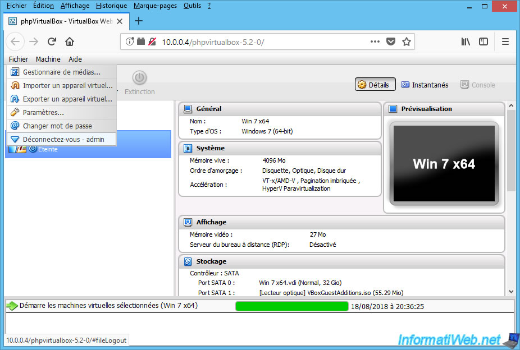Screen dimensions: 520x350
Task: Save page to Pocket
Action: (x=391, y=42)
